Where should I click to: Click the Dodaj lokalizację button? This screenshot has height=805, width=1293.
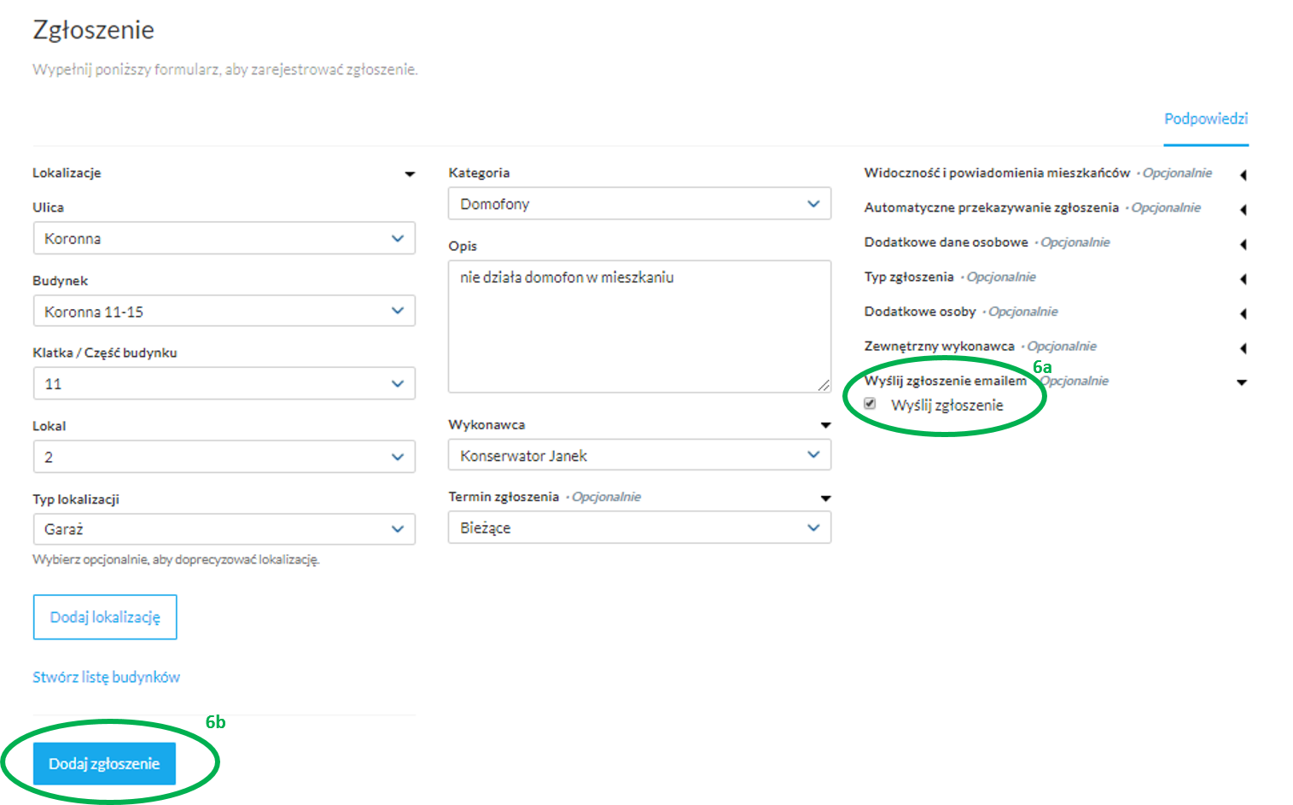pos(105,617)
